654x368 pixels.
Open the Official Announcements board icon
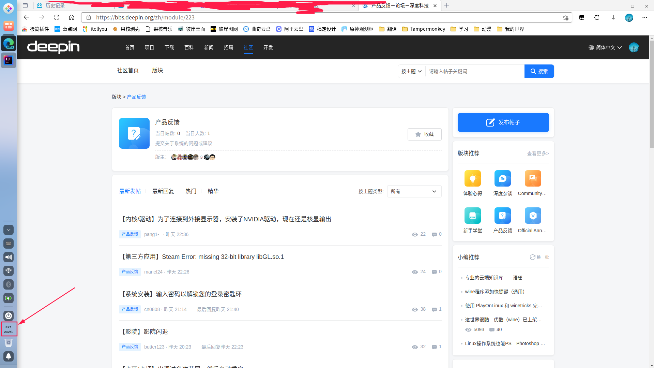pyautogui.click(x=533, y=216)
